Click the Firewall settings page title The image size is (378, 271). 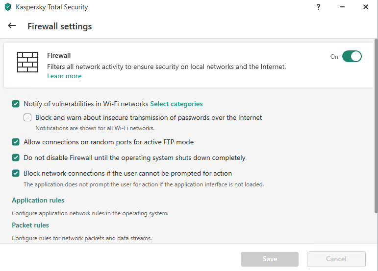point(59,26)
